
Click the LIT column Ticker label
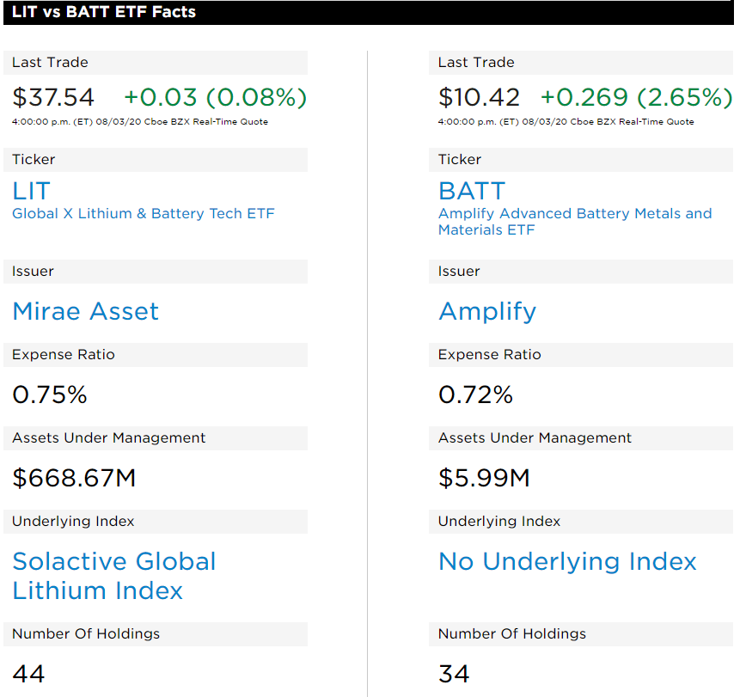click(34, 159)
